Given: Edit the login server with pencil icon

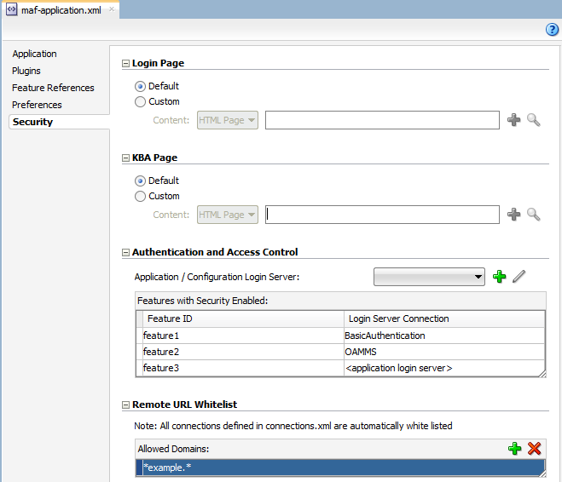Looking at the screenshot, I should pos(519,276).
